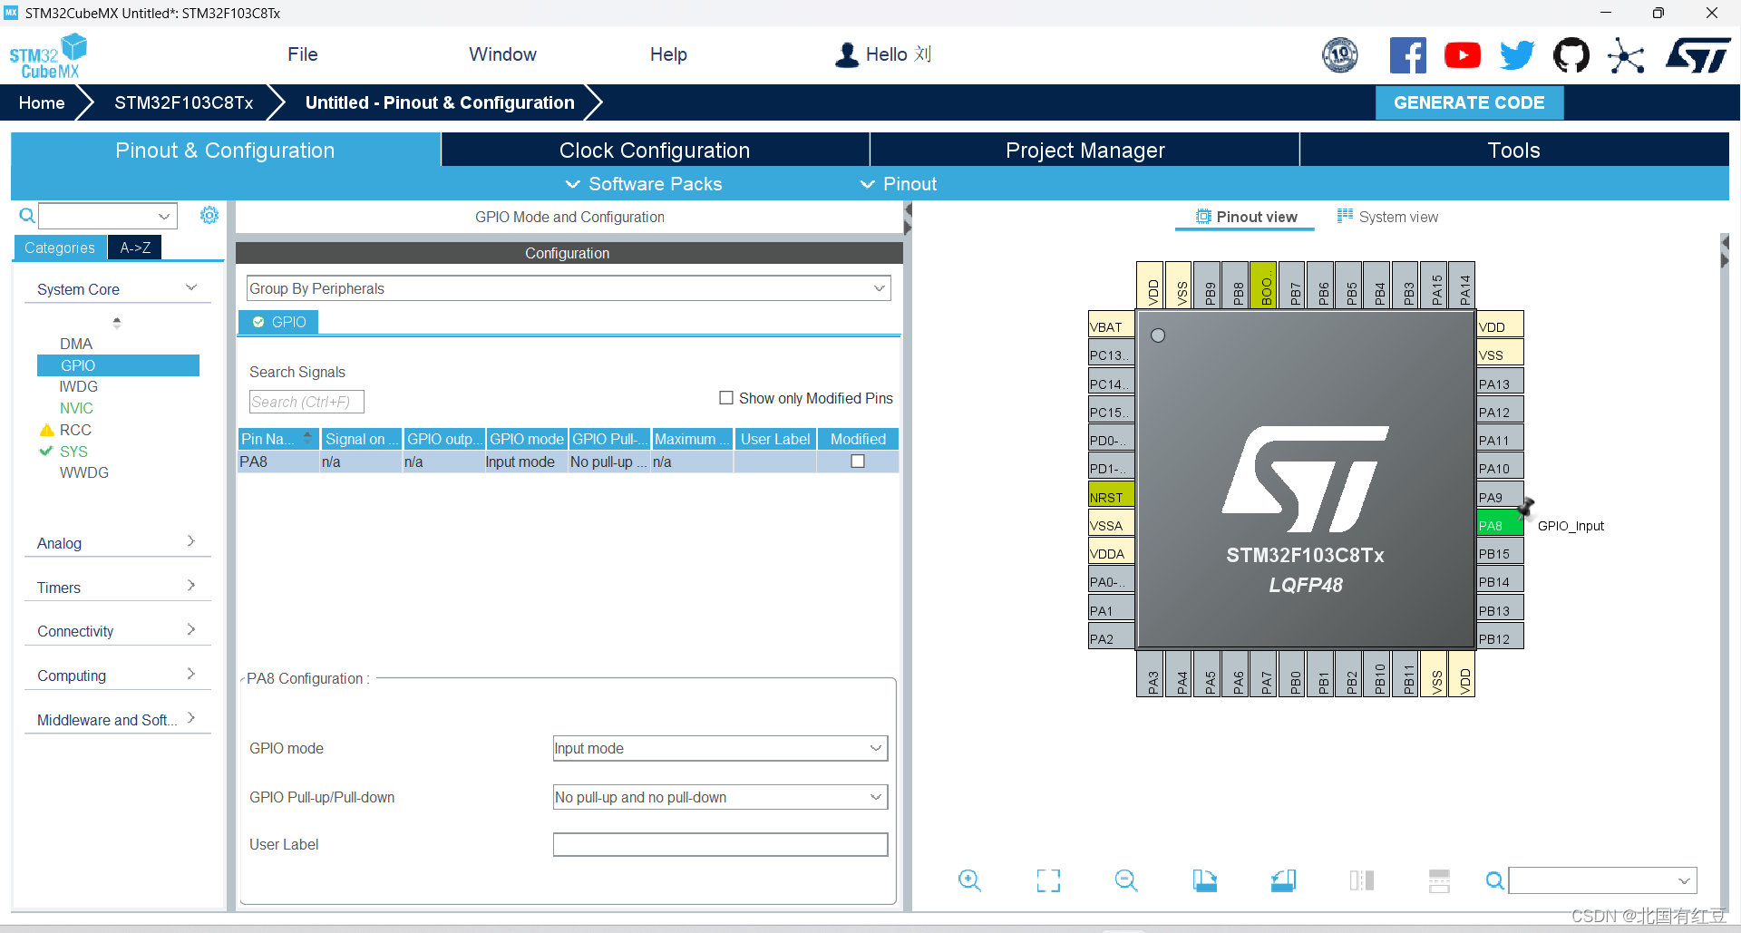Click the STM32F103C8Tx breadcrumb
Screen dimensions: 1741x933
coord(184,102)
